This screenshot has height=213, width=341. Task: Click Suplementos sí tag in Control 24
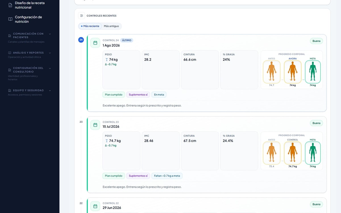point(138,95)
